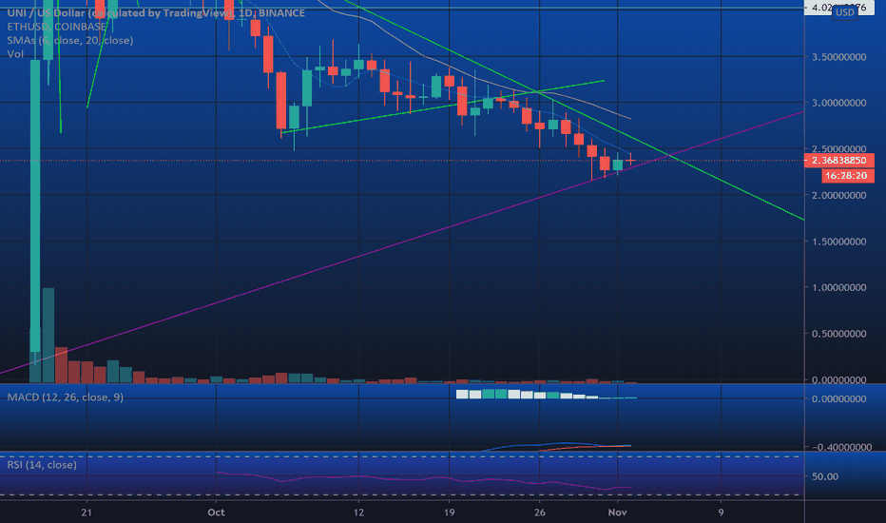Screen dimensions: 886x523
Task: Click the Vol indicator label
Action: click(15, 53)
